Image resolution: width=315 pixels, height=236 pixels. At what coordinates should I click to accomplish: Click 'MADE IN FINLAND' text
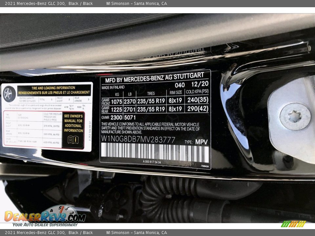[x=113, y=88]
